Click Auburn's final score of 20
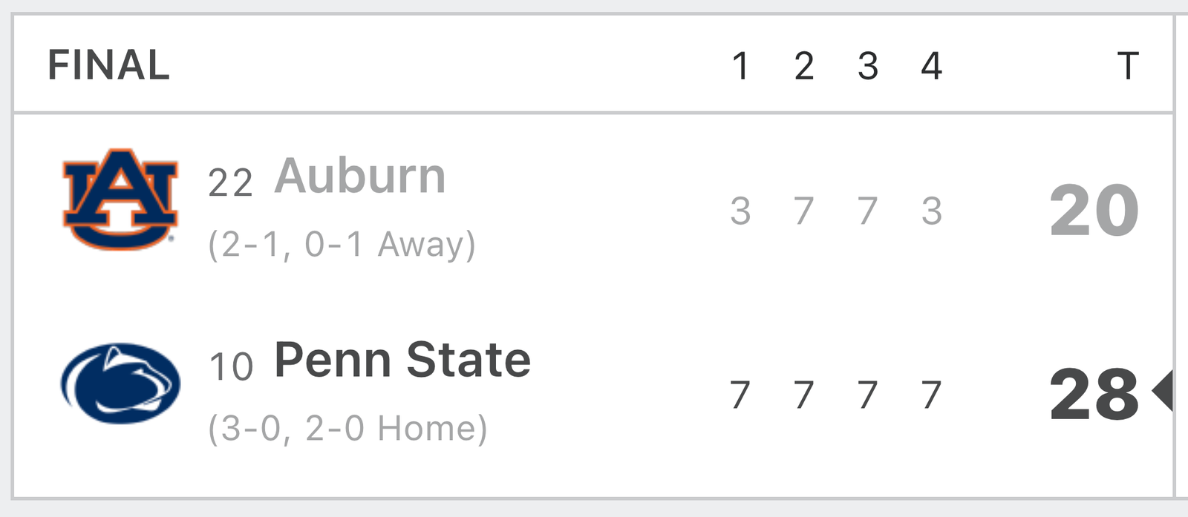 (1094, 211)
